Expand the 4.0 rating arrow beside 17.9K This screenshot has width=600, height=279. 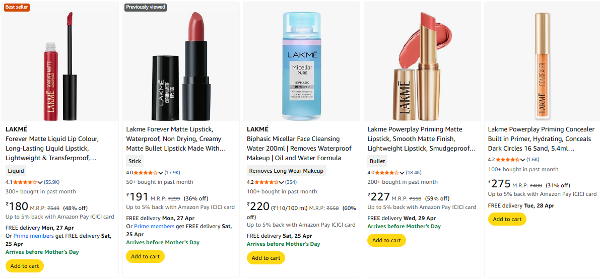[161, 173]
